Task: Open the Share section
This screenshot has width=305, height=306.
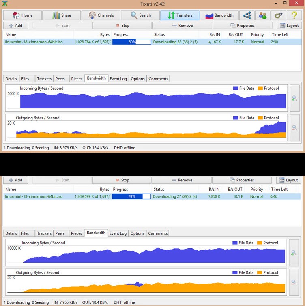Action: (61, 15)
